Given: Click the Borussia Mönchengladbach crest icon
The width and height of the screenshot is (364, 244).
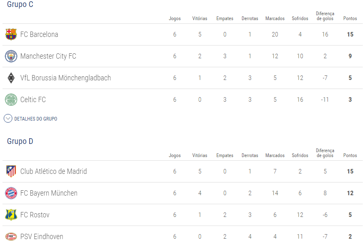Looking at the screenshot, I should click(11, 78).
